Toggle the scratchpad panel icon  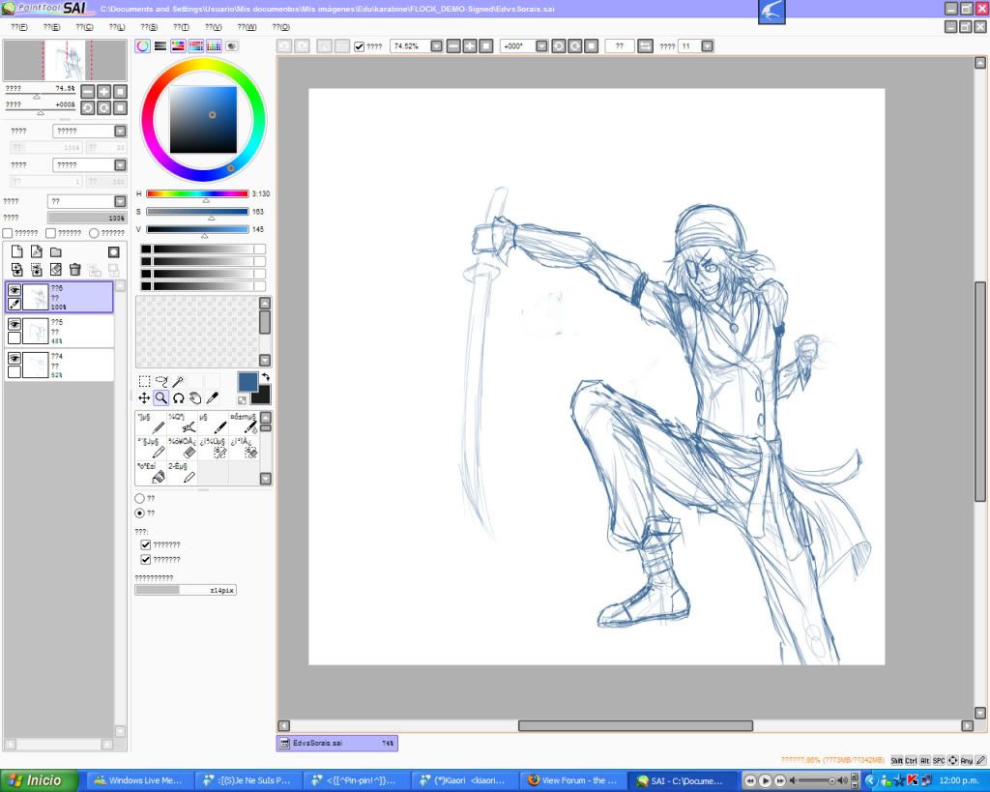click(x=232, y=46)
